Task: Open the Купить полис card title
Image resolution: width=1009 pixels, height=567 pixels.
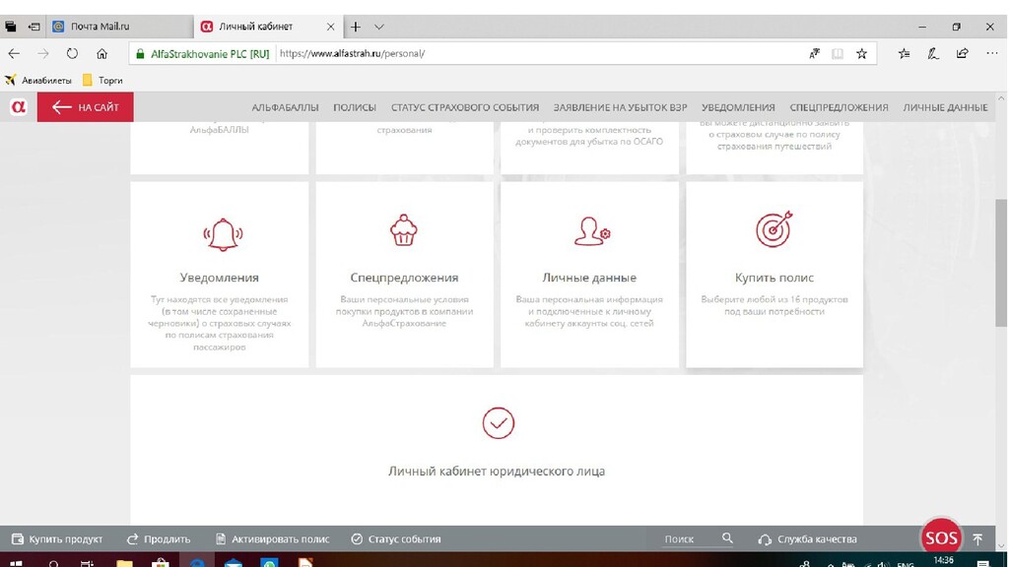Action: [774, 278]
